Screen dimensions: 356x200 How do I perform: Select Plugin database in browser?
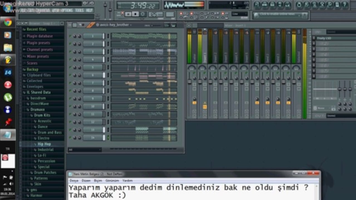pos(40,36)
